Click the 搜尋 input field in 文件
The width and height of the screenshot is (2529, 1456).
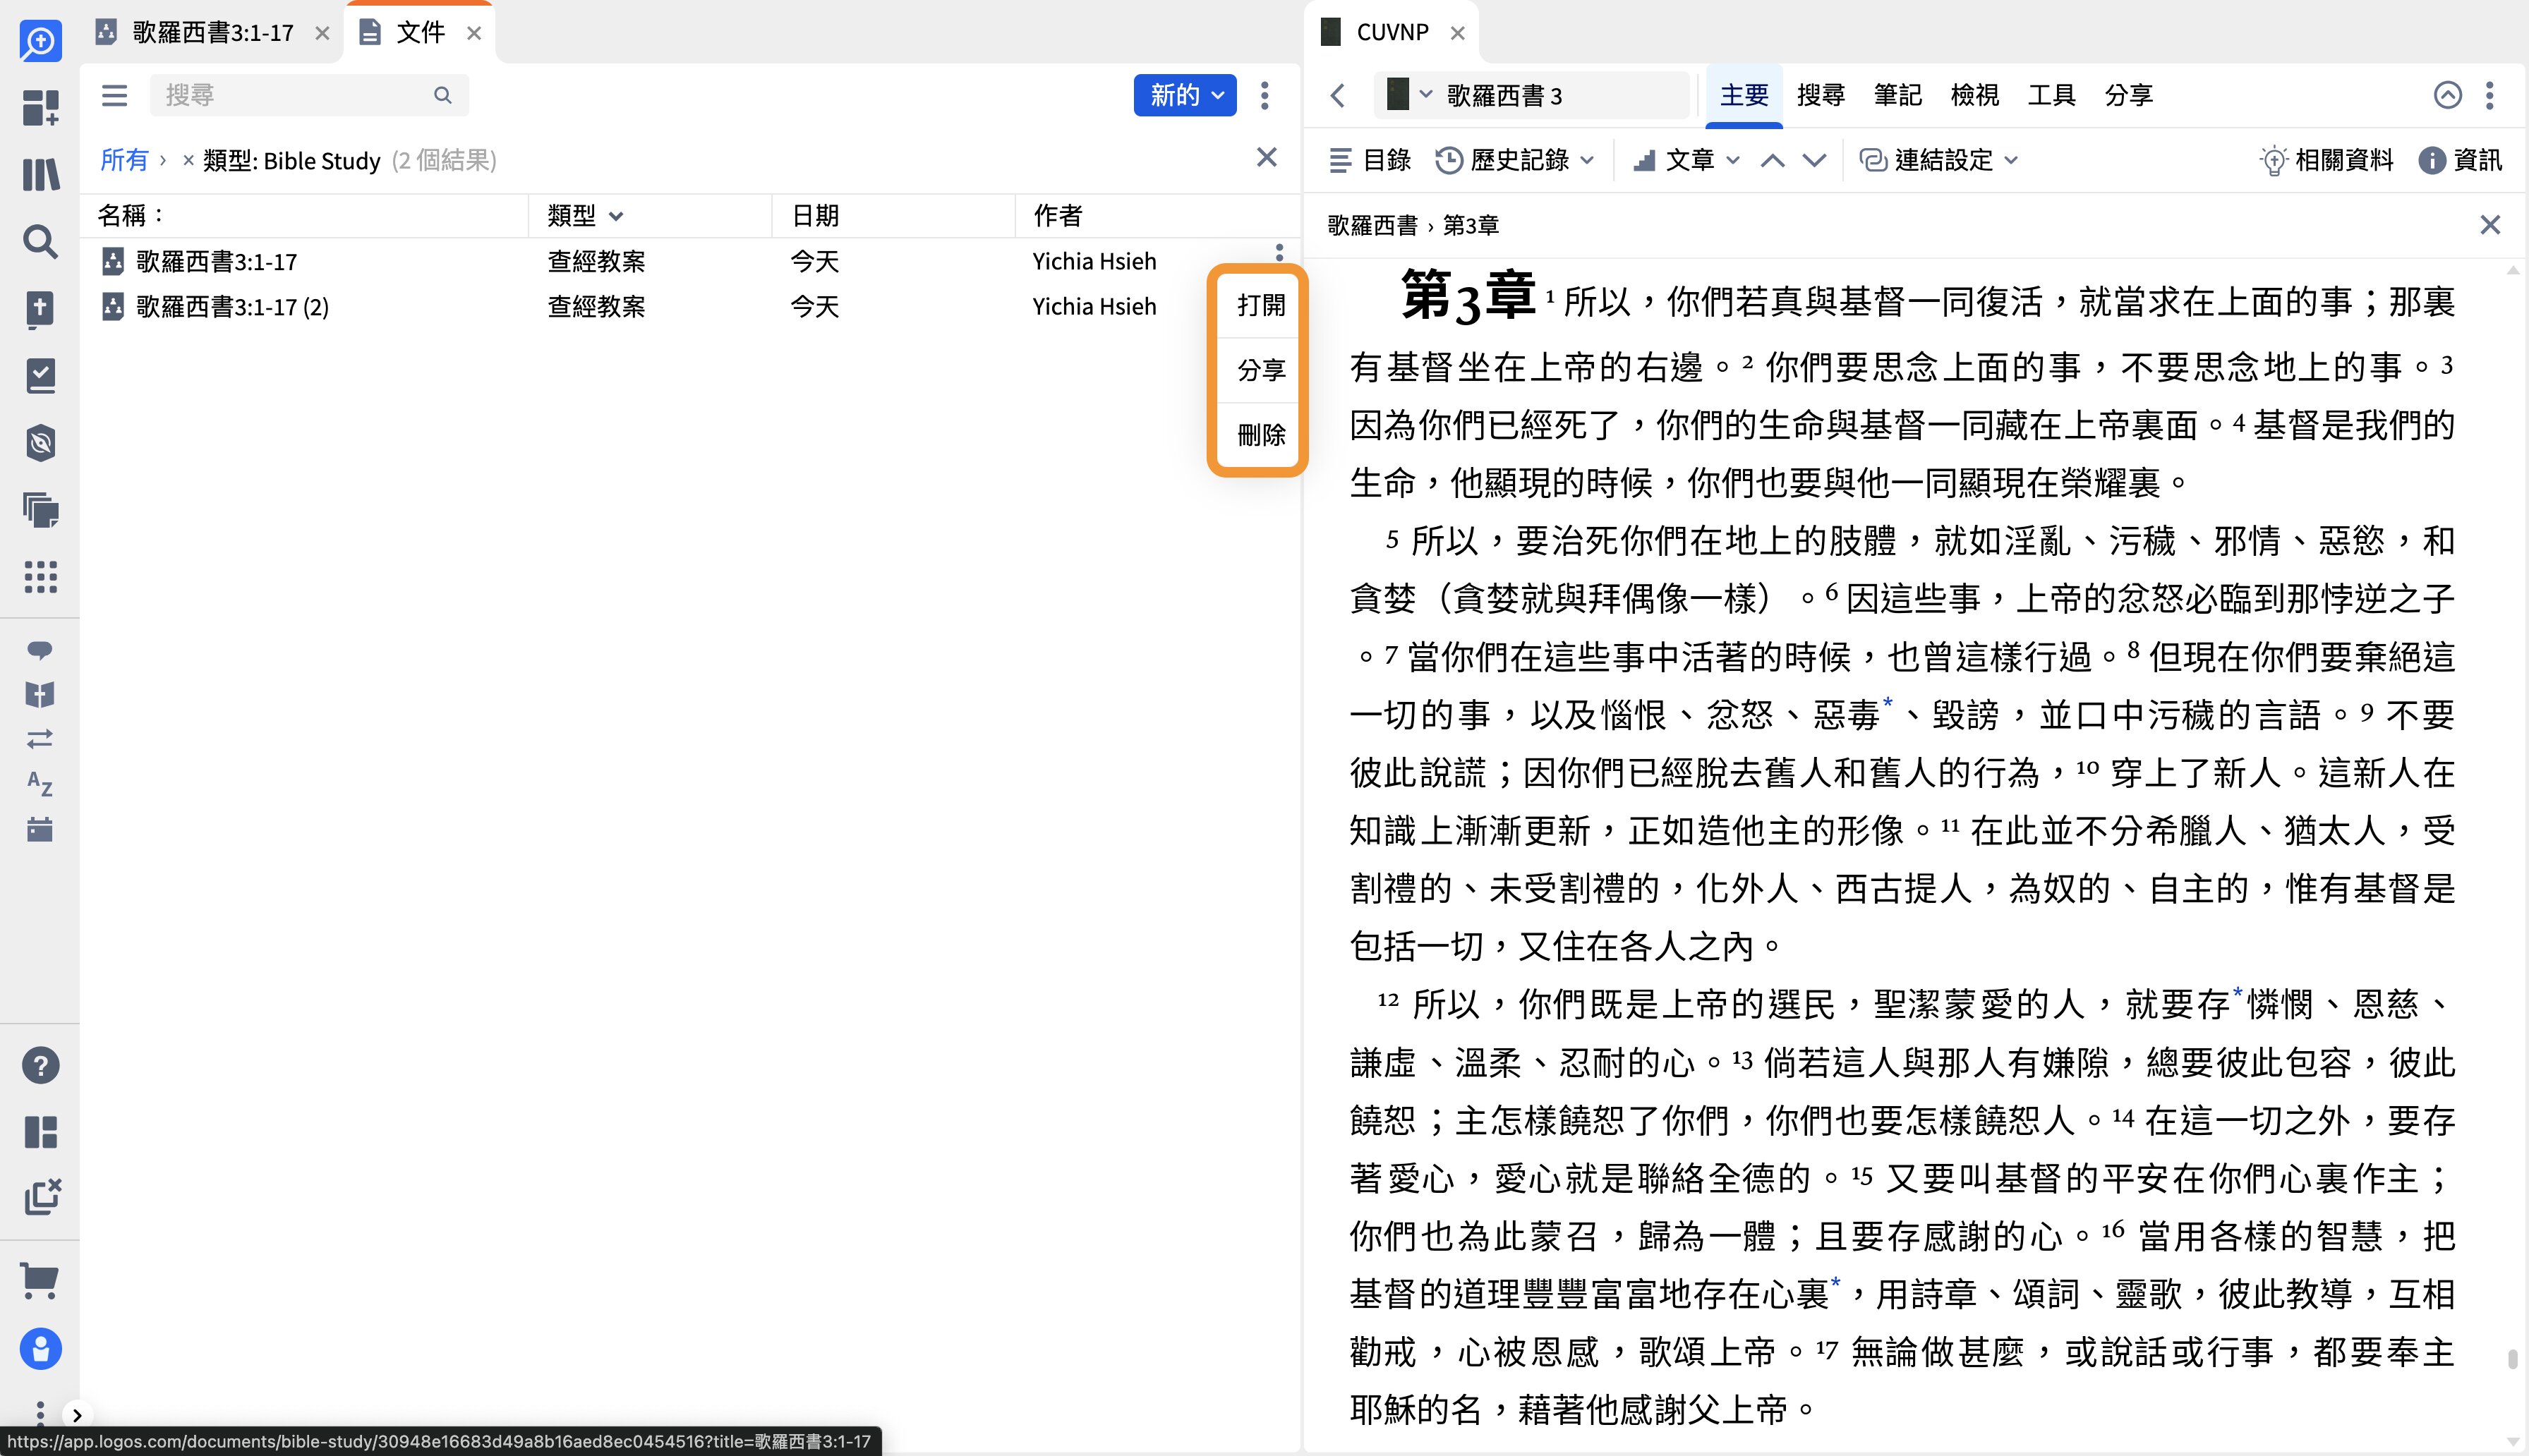pos(309,95)
